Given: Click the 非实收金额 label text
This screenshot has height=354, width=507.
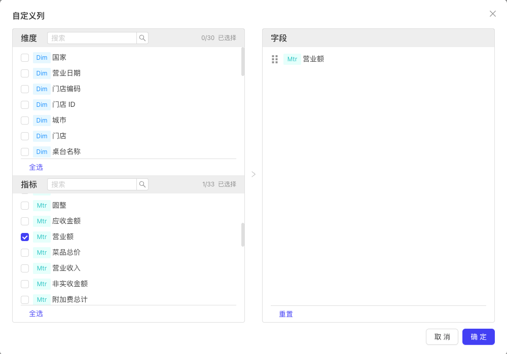Looking at the screenshot, I should click(x=70, y=284).
